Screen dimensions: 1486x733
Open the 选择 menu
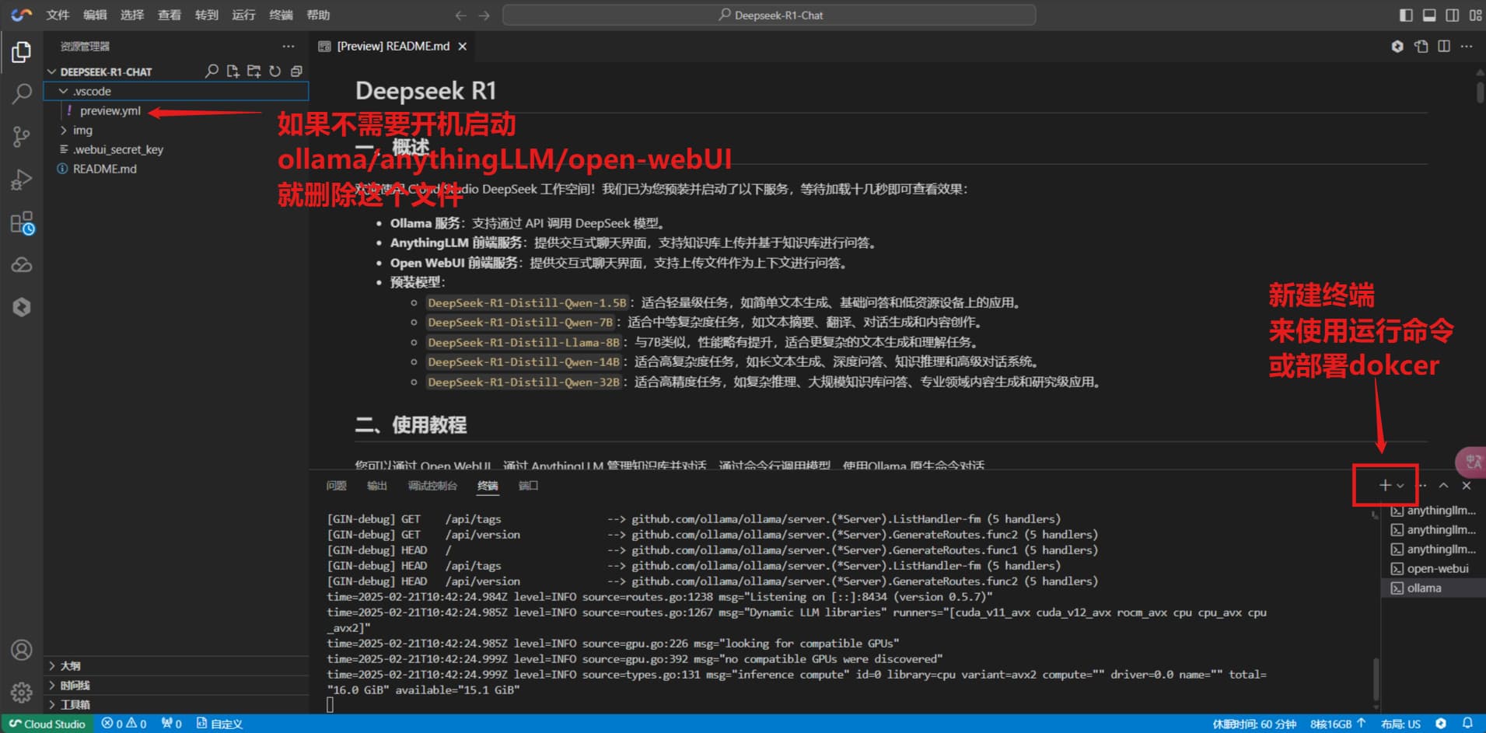(x=132, y=15)
